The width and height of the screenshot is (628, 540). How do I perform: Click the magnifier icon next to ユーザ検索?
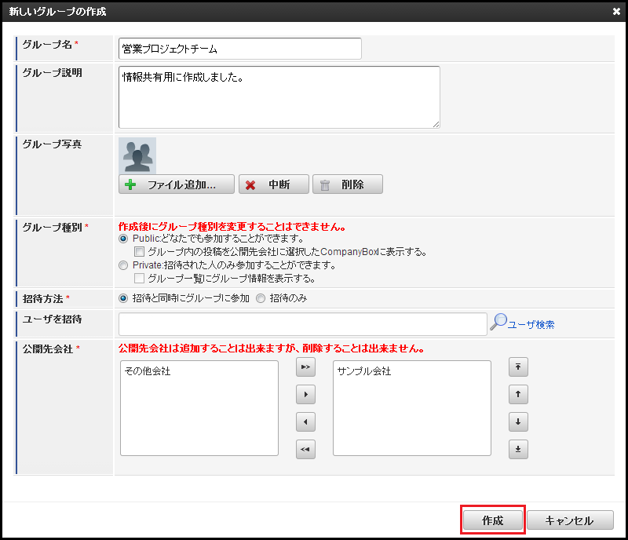pos(498,322)
